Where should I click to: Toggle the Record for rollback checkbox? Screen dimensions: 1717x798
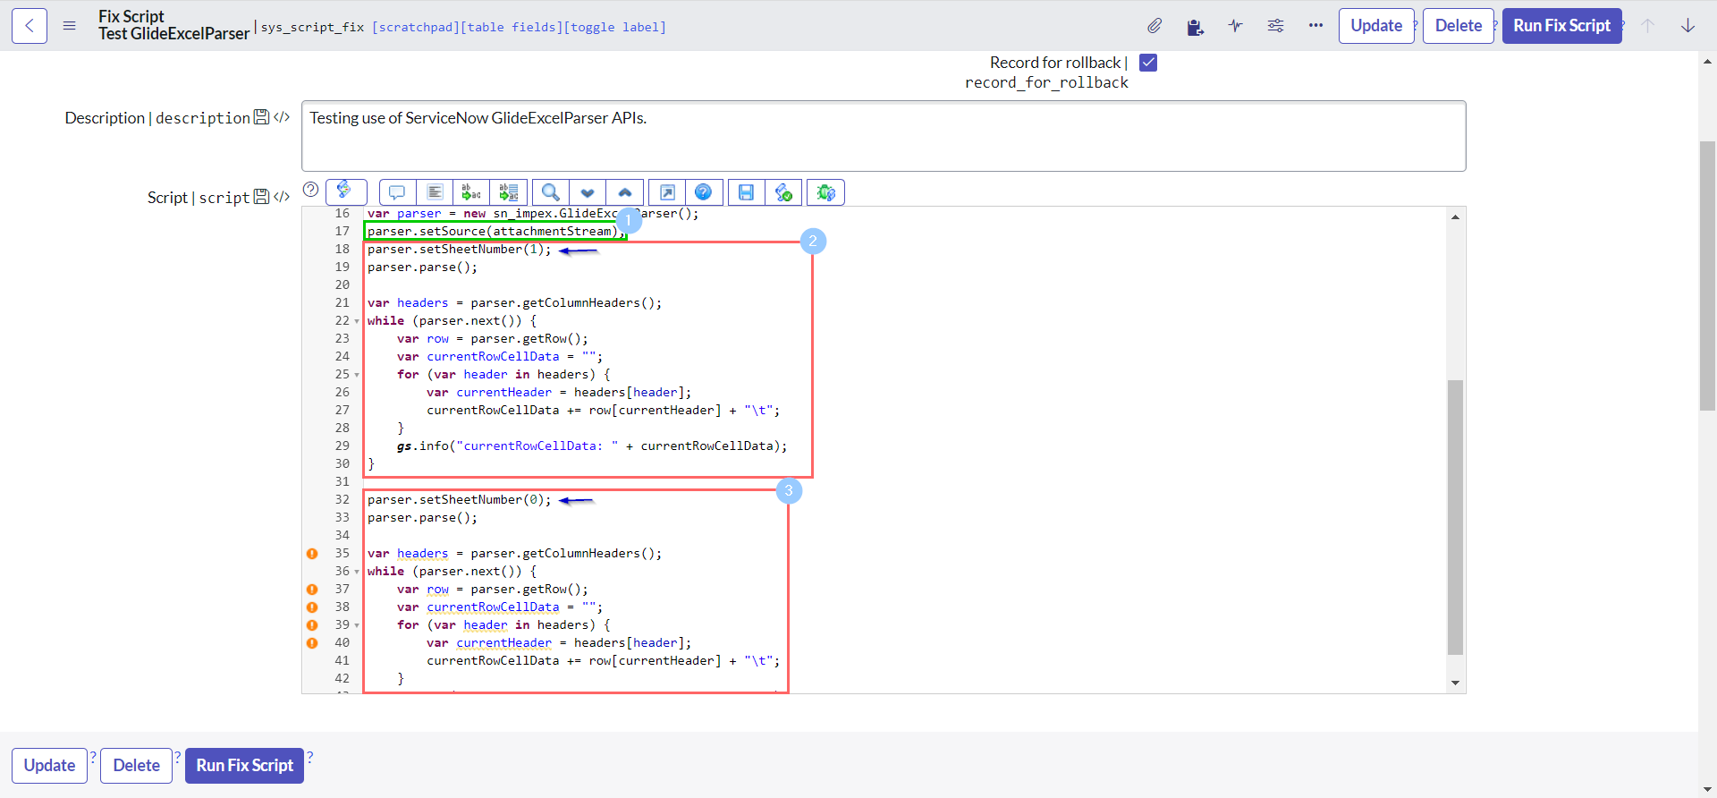1148,63
